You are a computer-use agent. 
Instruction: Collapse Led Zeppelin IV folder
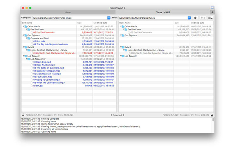click(x=27, y=59)
